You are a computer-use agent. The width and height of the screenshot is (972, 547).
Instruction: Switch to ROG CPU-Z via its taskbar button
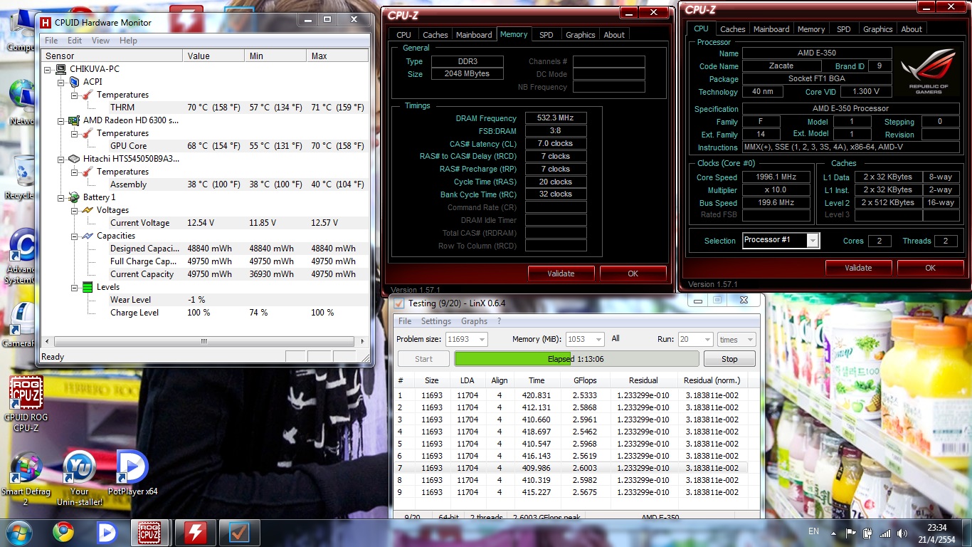coord(150,533)
